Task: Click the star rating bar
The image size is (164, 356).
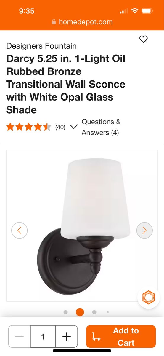Action: [x=29, y=127]
